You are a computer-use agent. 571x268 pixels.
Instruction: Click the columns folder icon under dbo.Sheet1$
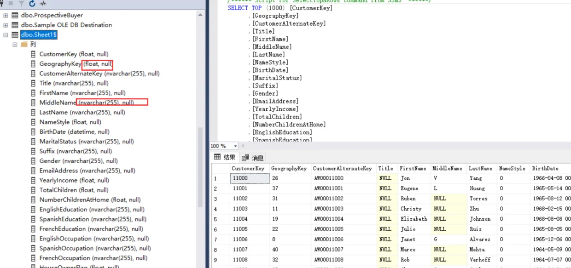[x=24, y=45]
